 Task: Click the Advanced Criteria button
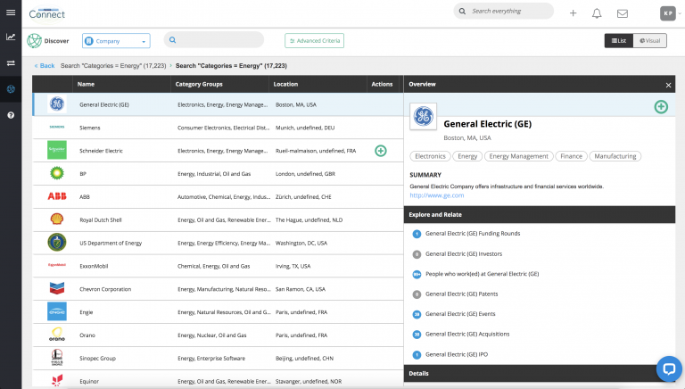point(314,40)
